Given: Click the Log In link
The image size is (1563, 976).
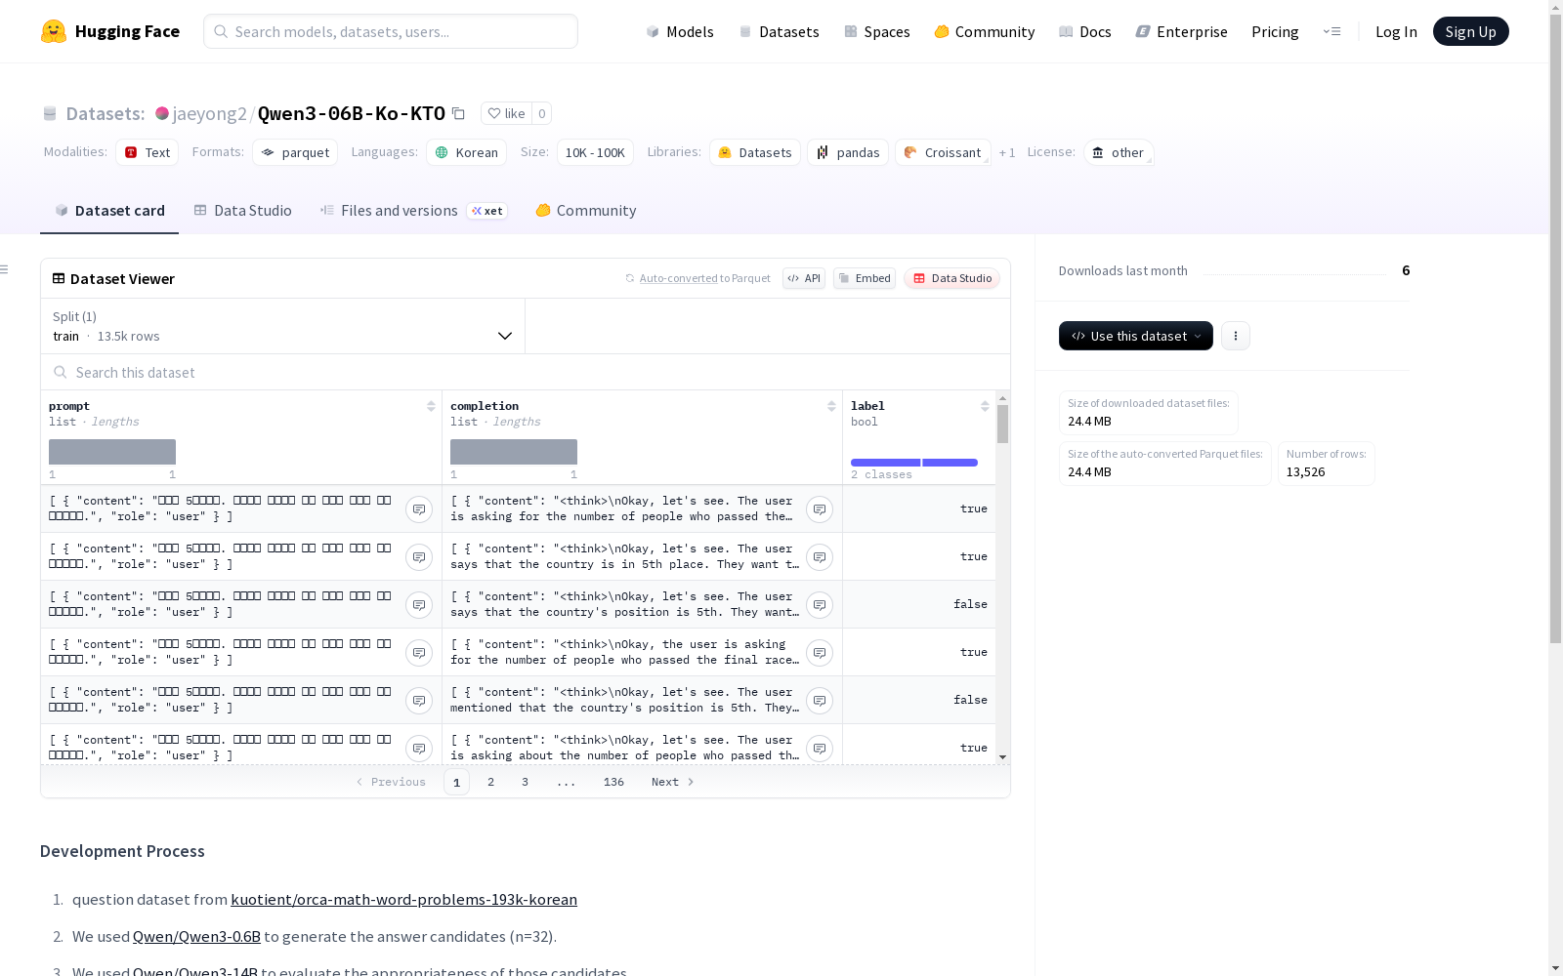Looking at the screenshot, I should [x=1396, y=31].
